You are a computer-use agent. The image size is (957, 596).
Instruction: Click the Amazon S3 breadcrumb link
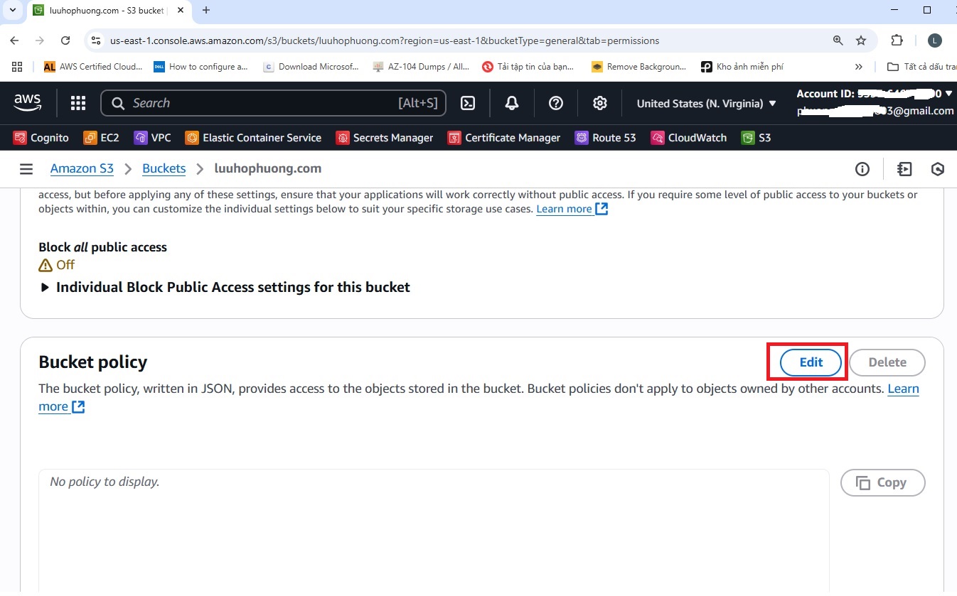pos(82,168)
